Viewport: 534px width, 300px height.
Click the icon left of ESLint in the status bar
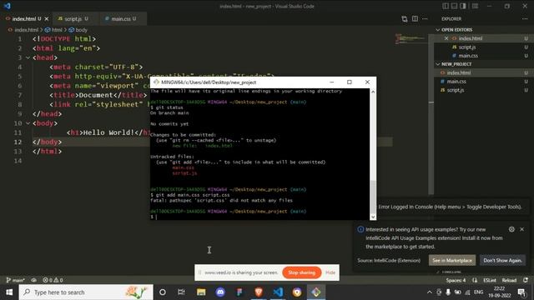pos(475,280)
